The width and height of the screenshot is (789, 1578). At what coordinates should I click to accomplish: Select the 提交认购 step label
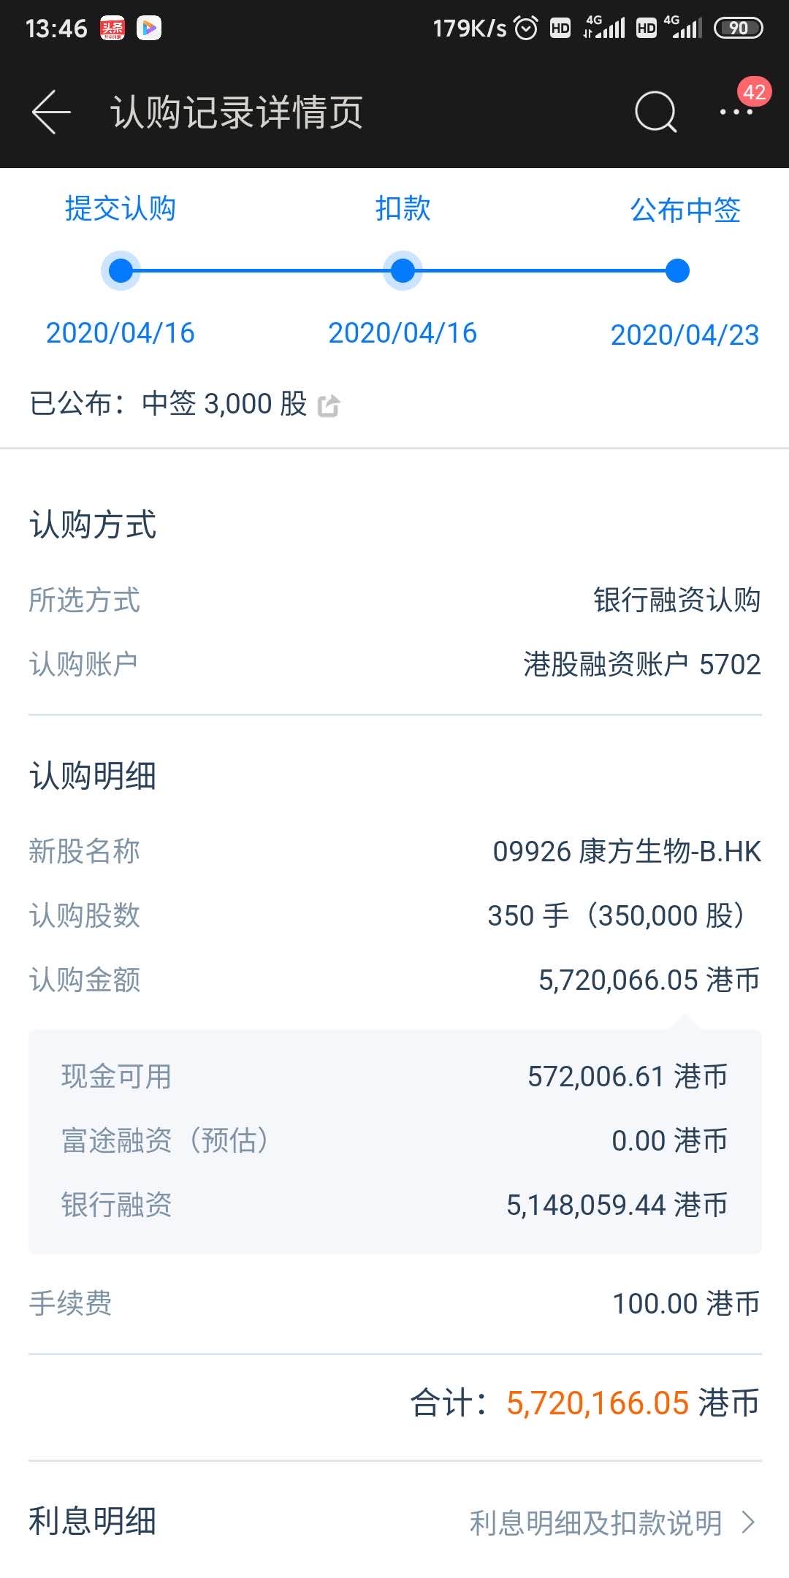pos(121,209)
